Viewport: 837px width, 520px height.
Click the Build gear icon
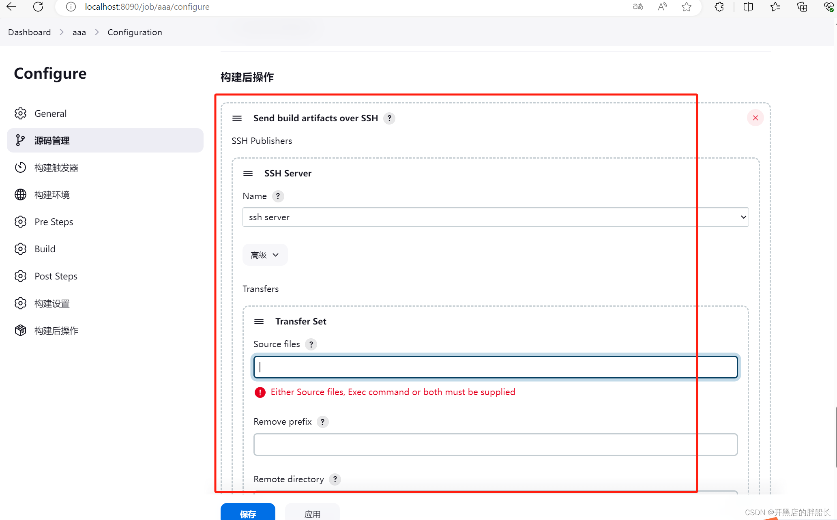click(x=20, y=249)
